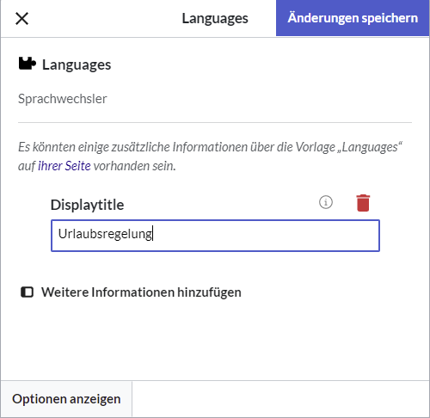Click the word Vorlage in the notice
The width and height of the screenshot is (430, 418).
pyautogui.click(x=316, y=147)
